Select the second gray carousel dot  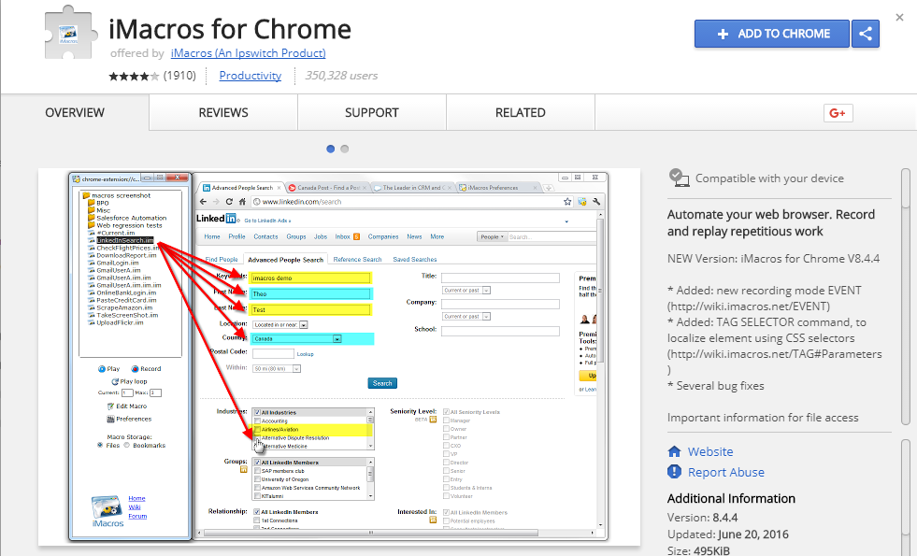[345, 150]
